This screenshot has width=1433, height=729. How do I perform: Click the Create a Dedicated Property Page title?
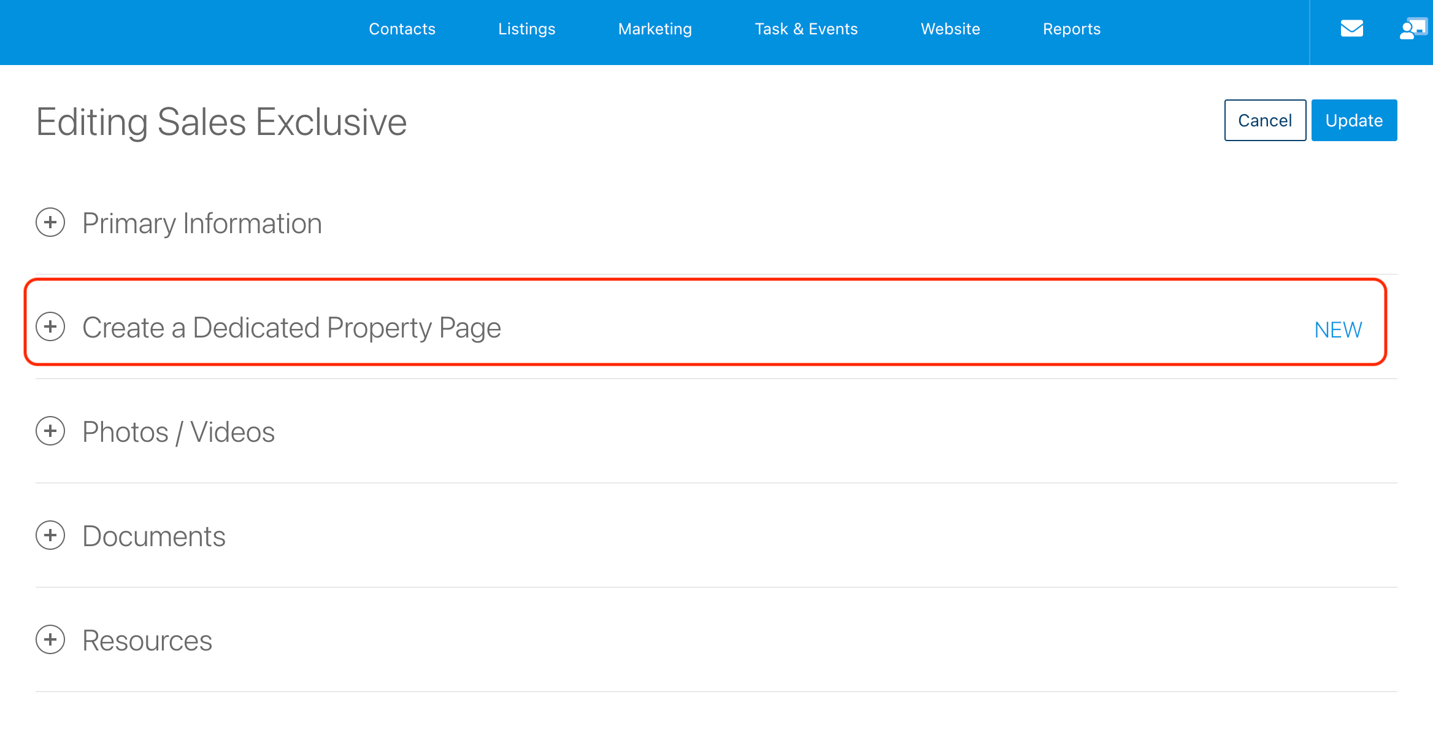pos(291,328)
